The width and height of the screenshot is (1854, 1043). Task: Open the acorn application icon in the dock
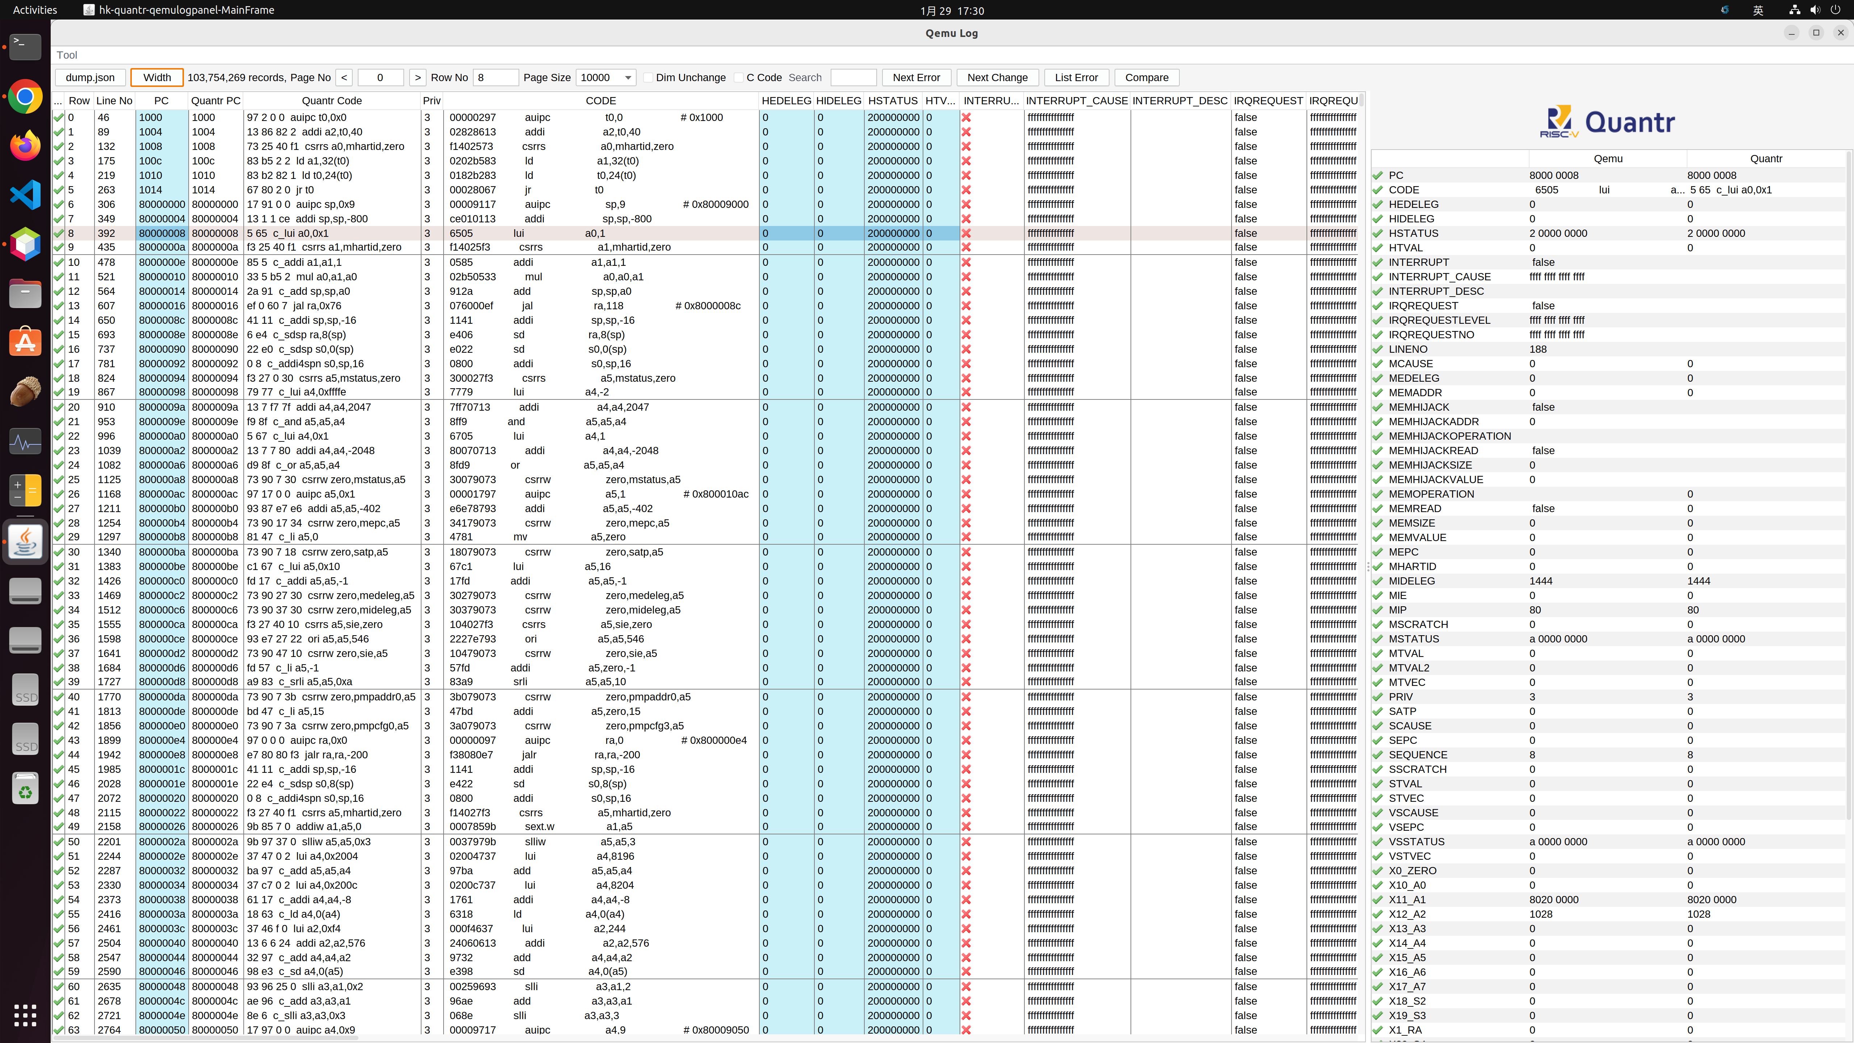pos(25,391)
